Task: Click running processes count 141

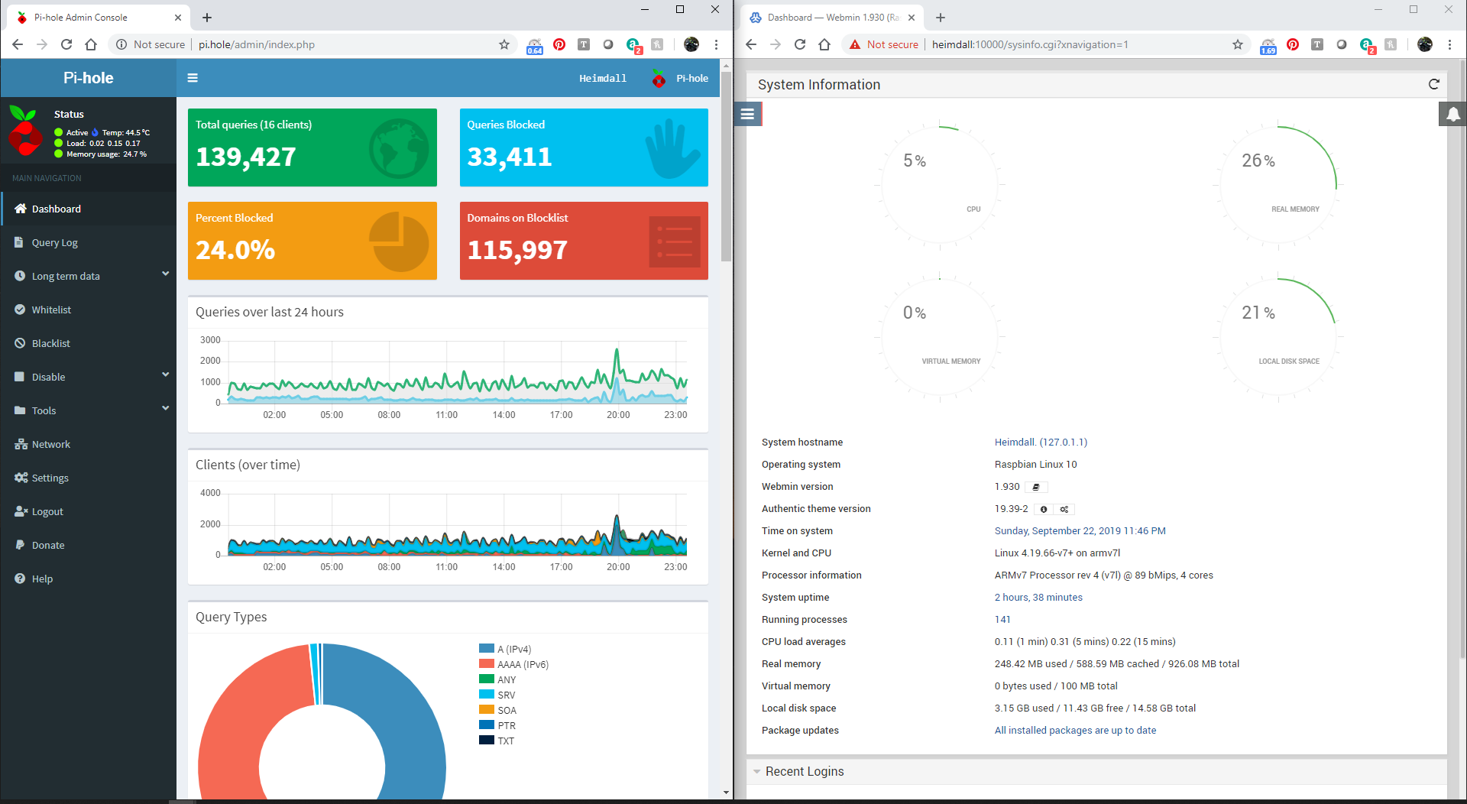Action: [x=1002, y=619]
